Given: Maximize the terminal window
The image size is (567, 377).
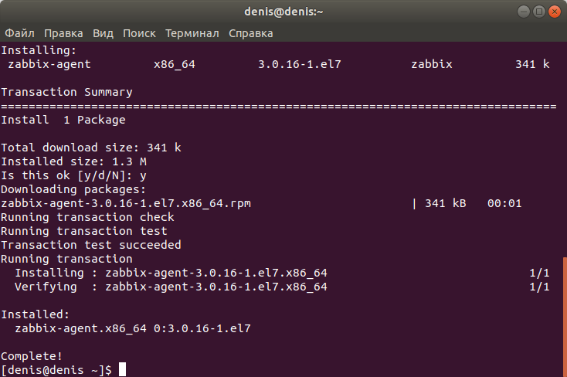Looking at the screenshot, I should 538,12.
